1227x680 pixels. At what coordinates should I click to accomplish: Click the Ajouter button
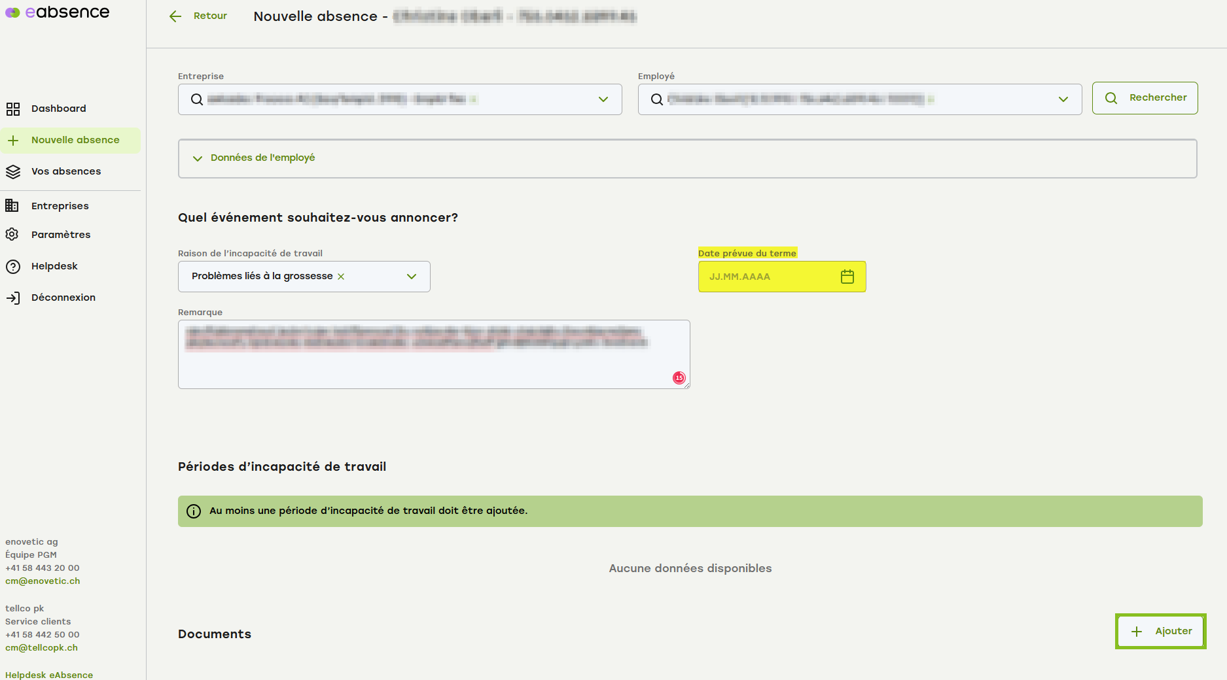pos(1160,631)
